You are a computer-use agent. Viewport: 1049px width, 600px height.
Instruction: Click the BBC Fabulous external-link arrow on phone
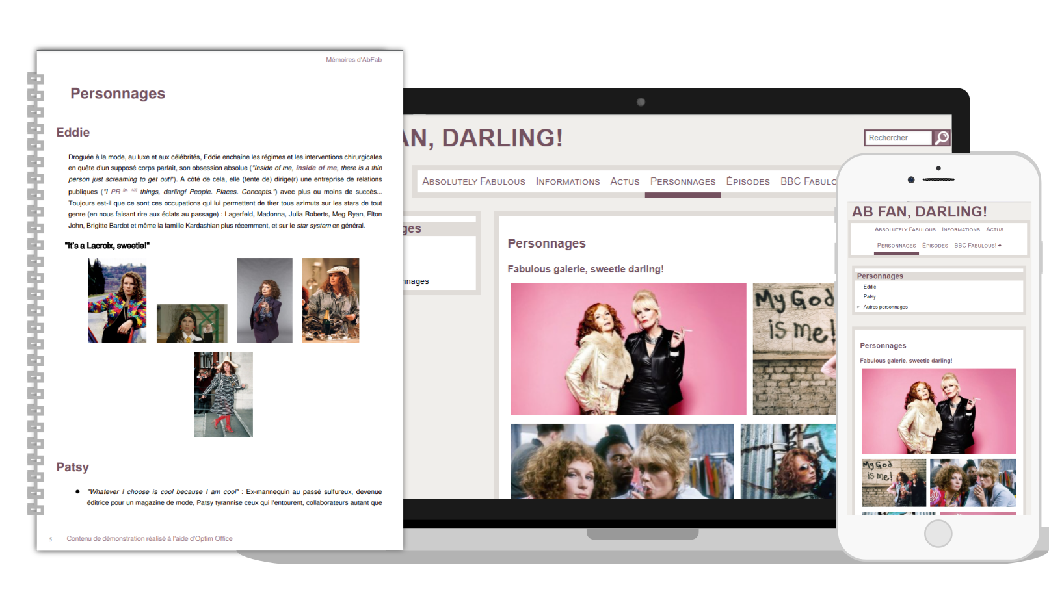[999, 246]
